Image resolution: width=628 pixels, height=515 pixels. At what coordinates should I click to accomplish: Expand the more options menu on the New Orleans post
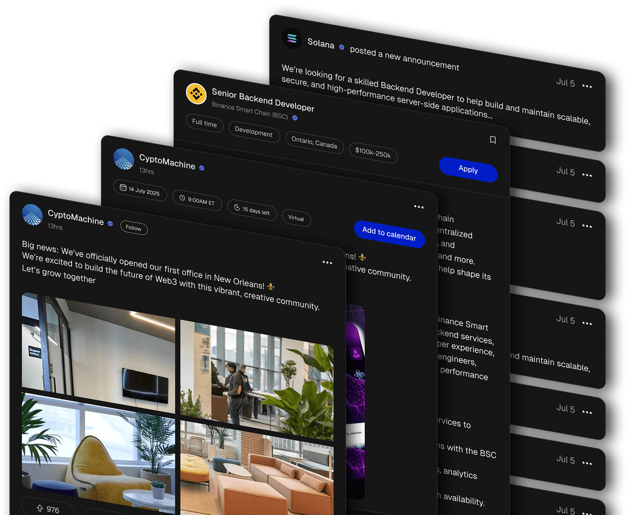327,262
